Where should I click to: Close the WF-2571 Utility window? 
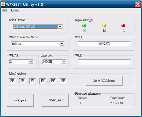pos(138,4)
